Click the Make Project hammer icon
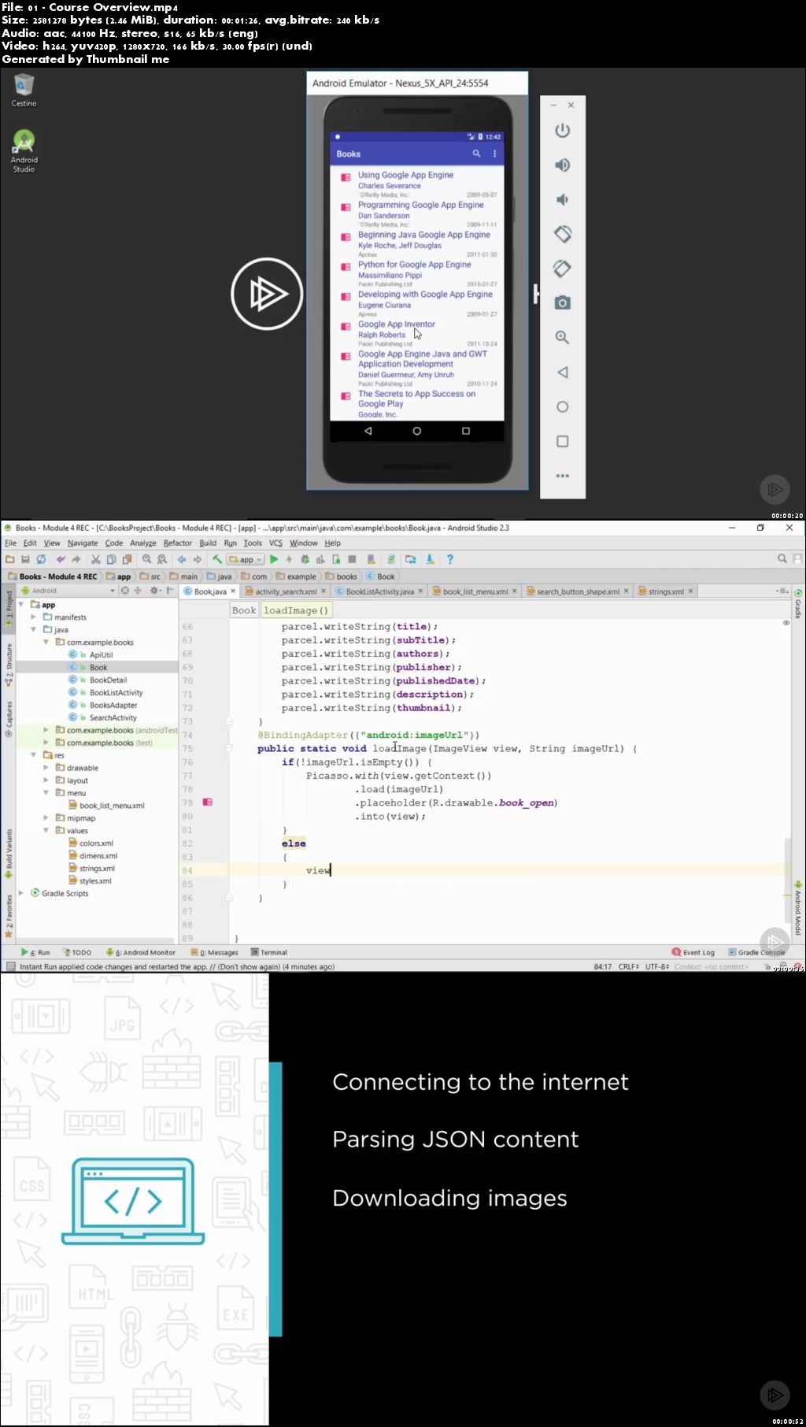 coord(217,559)
